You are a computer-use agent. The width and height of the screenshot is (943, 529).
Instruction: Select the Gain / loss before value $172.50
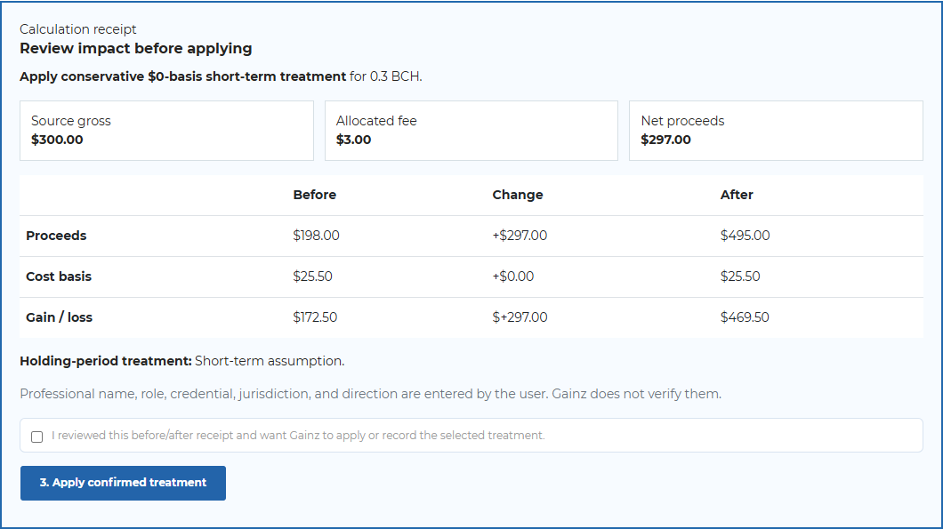click(x=315, y=317)
